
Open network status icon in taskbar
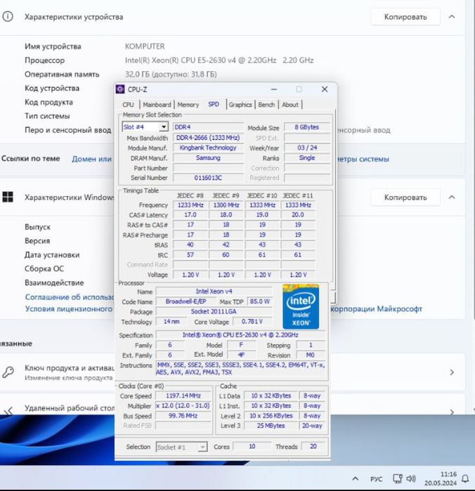(397, 478)
